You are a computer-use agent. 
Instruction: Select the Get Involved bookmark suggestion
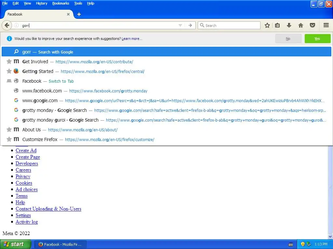166,62
